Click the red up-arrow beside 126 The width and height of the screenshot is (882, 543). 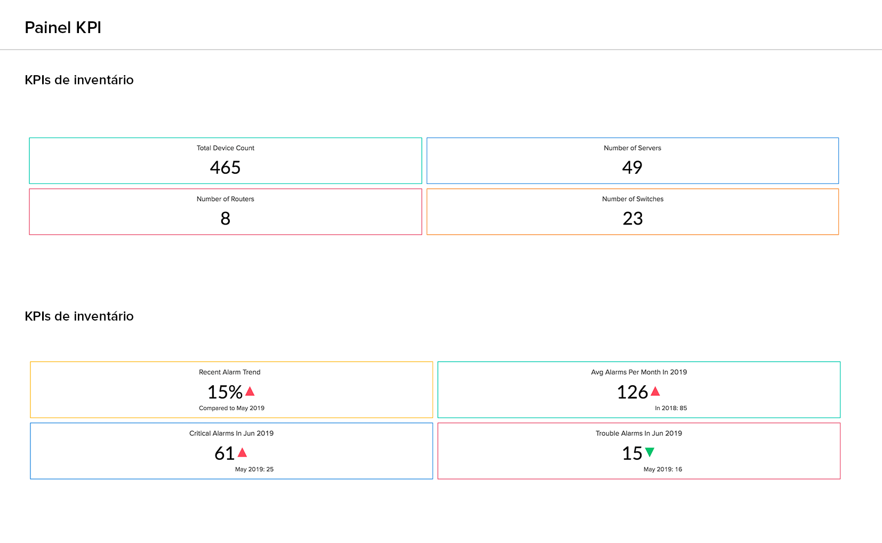tap(655, 391)
